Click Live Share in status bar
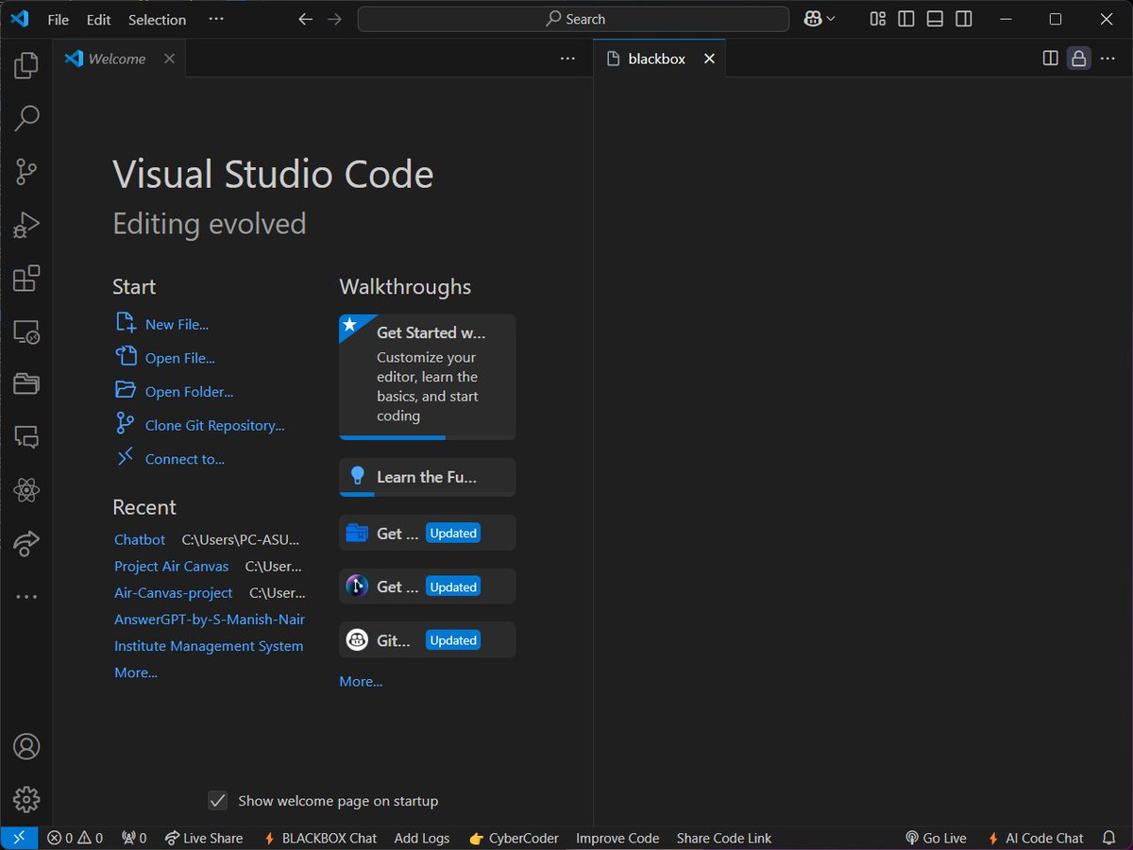This screenshot has width=1133, height=850. click(203, 838)
